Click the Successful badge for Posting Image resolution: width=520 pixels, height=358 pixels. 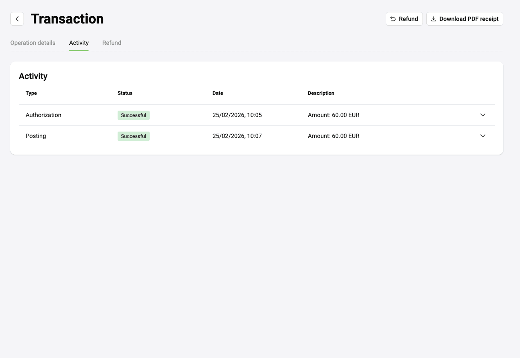click(133, 136)
